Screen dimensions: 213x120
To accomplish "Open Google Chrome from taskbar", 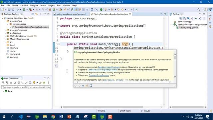I will (x=53, y=117).
